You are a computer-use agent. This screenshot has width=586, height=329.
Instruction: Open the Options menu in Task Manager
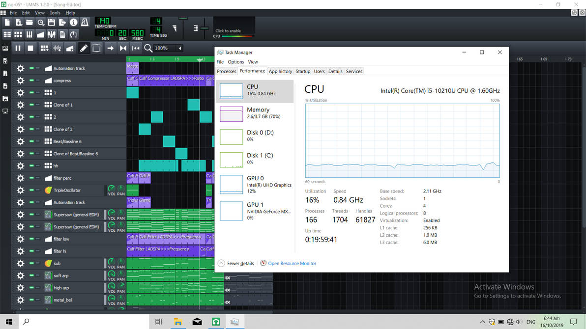click(236, 62)
